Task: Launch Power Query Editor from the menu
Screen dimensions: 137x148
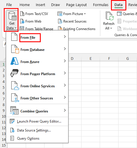Action: [x=37, y=121]
